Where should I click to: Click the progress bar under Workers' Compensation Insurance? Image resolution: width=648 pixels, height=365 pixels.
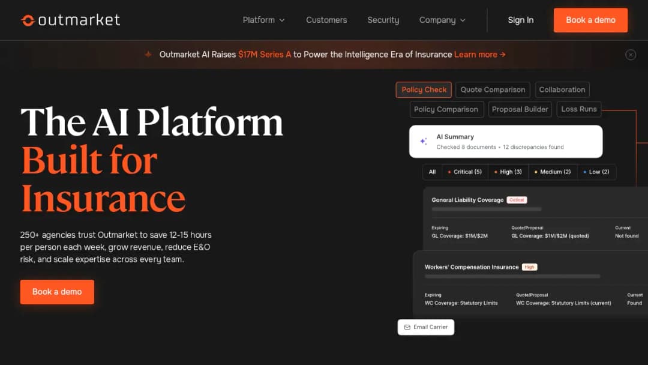512,277
